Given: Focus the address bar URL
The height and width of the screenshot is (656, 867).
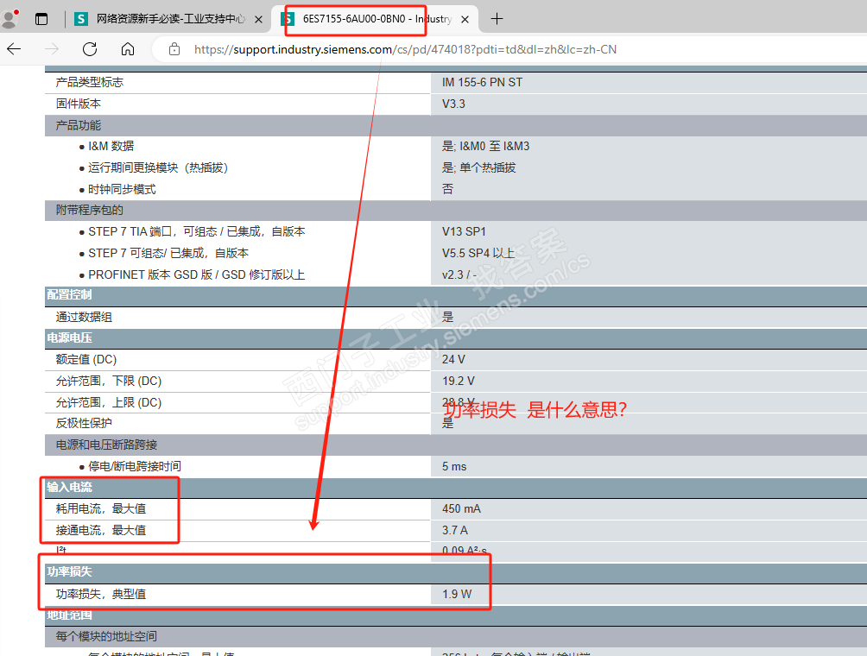Looking at the screenshot, I should point(405,49).
